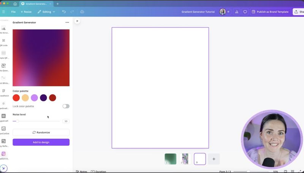The image size is (304, 173).
Task: Select the Gradient Generator browser tab
Action: click(x=36, y=4)
